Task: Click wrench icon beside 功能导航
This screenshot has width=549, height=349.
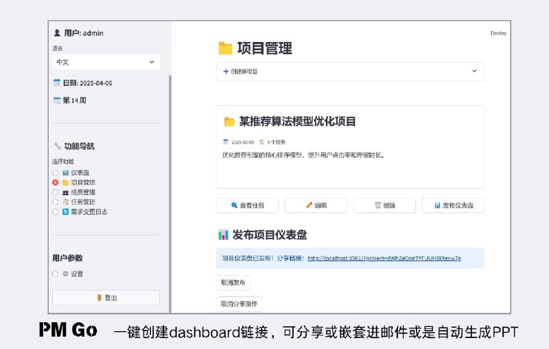Action: tap(57, 146)
